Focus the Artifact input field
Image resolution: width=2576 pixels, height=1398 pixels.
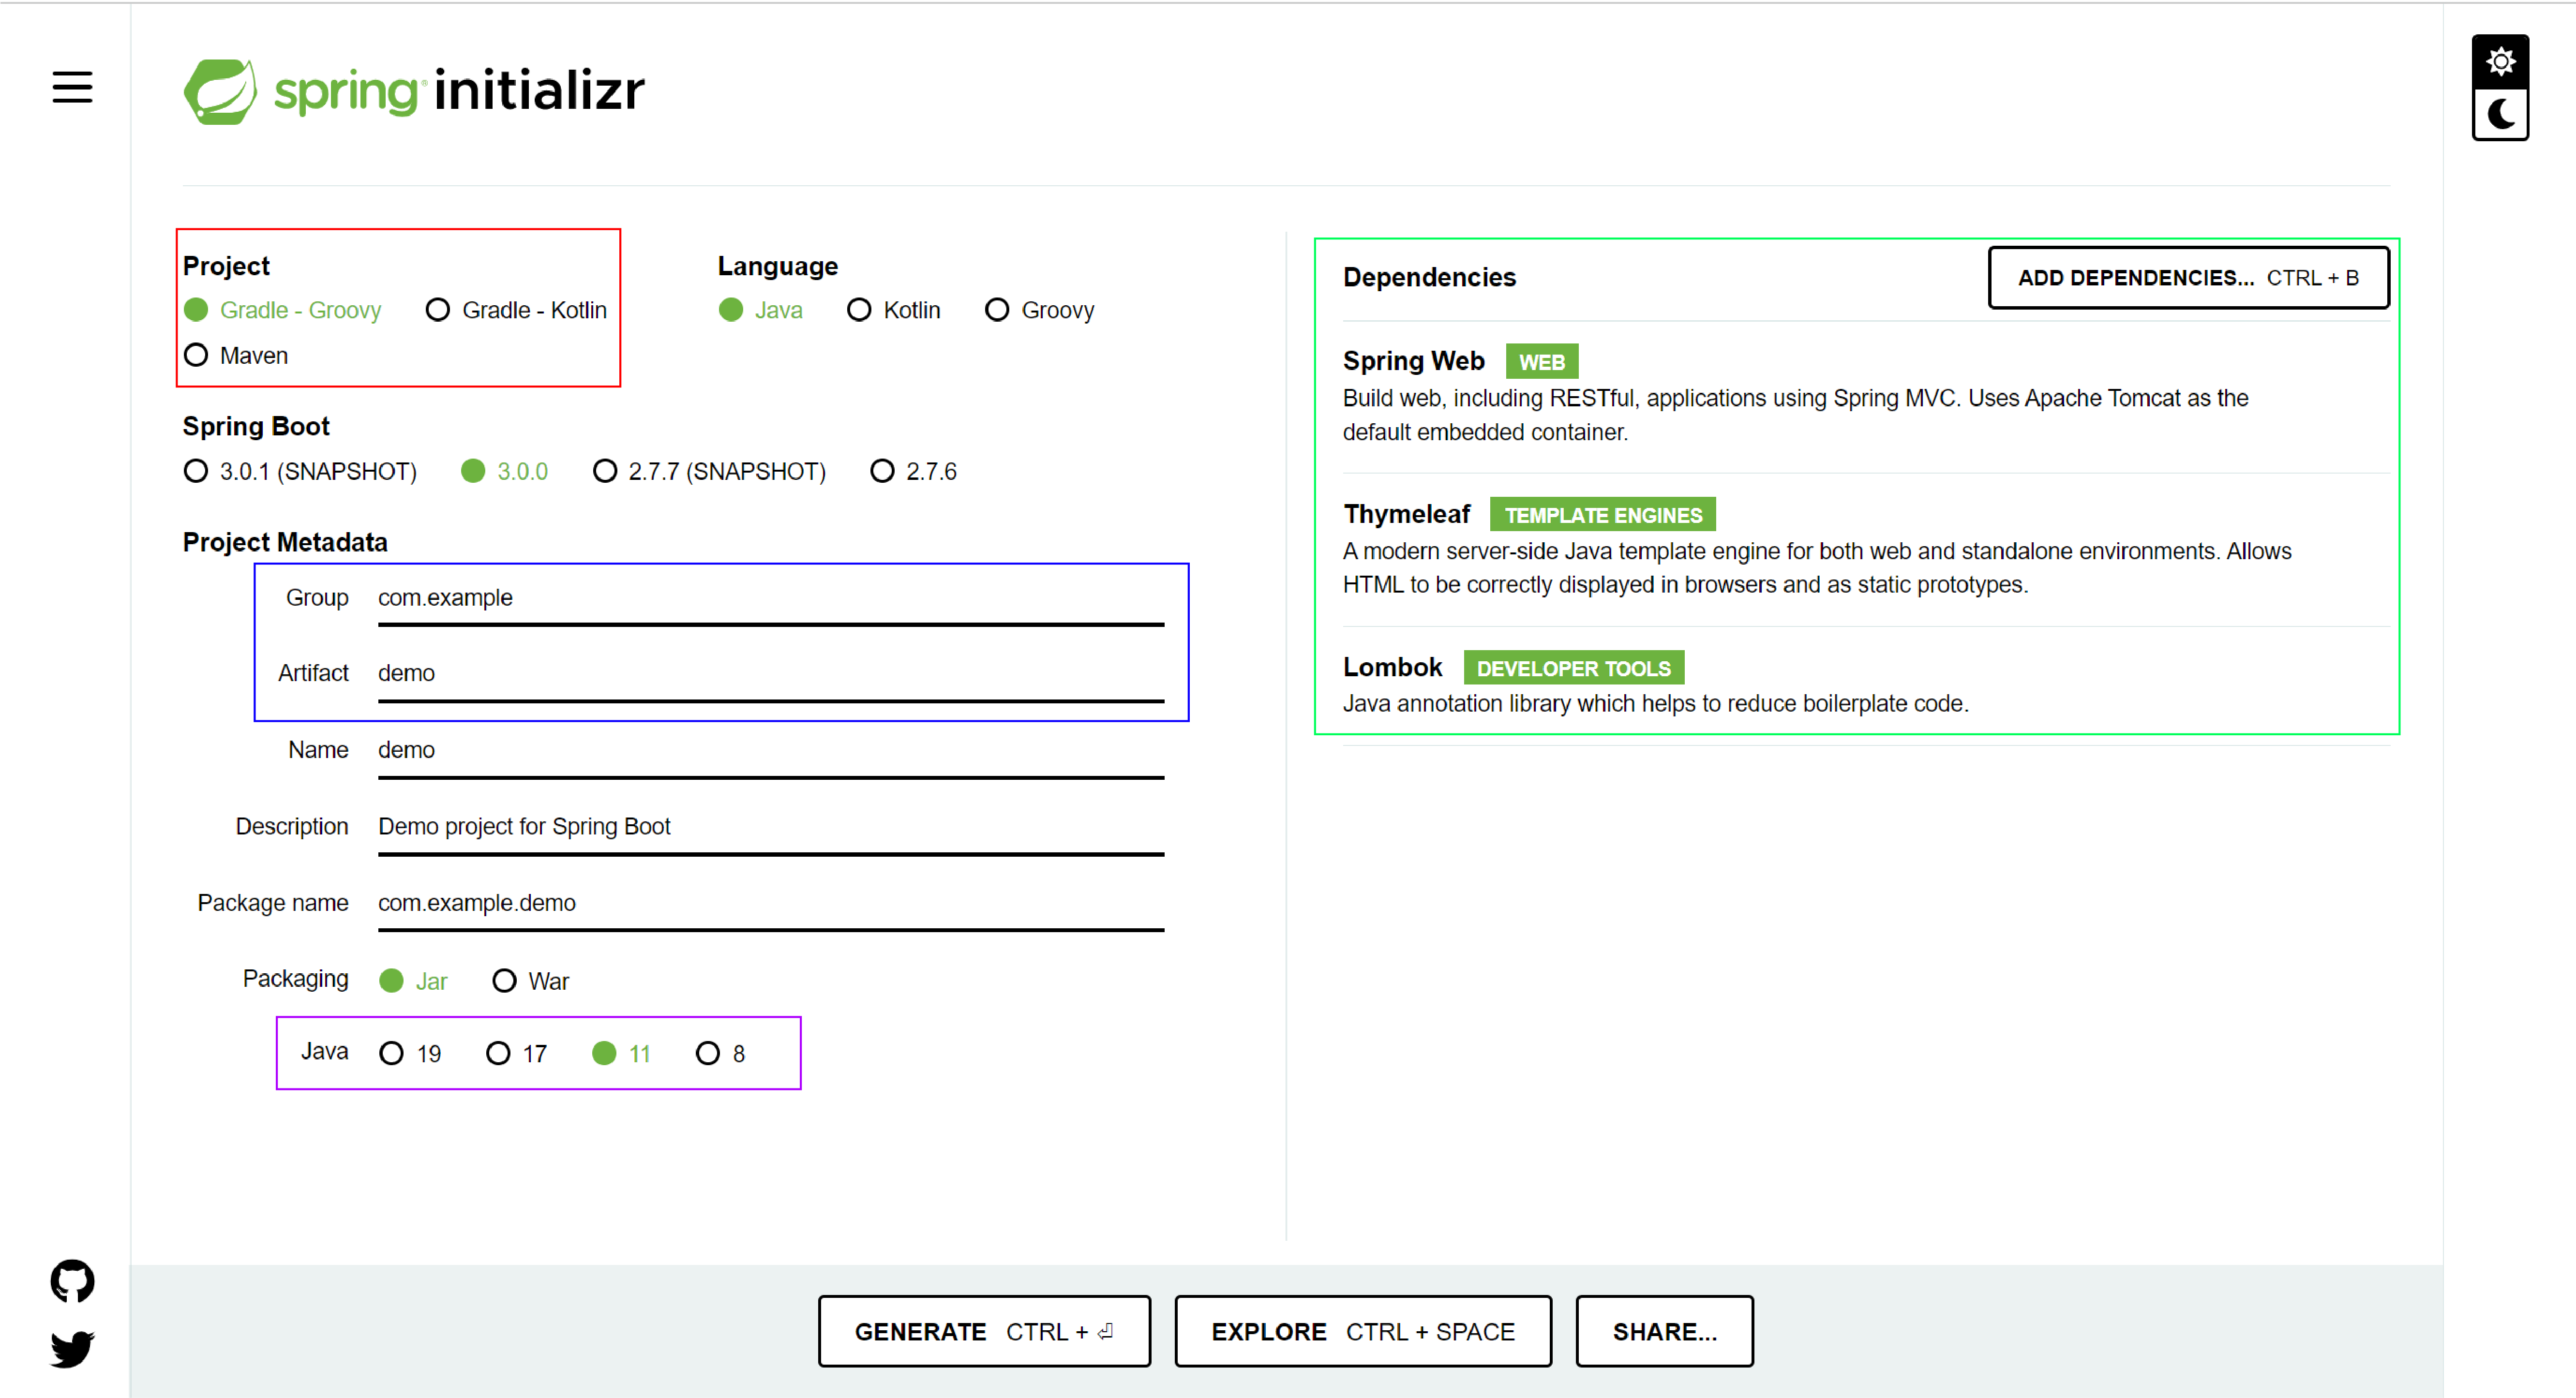pos(770,673)
